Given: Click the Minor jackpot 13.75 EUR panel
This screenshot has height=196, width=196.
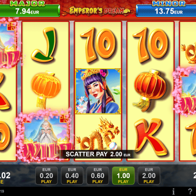Looking at the screenshot, I should pos(166,9).
